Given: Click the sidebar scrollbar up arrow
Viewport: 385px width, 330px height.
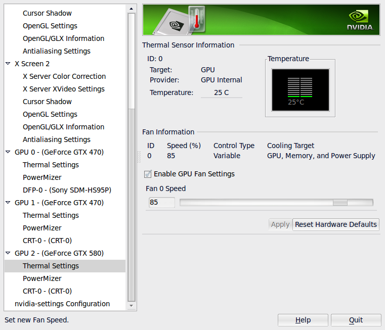Looking at the screenshot, I should (x=132, y=9).
